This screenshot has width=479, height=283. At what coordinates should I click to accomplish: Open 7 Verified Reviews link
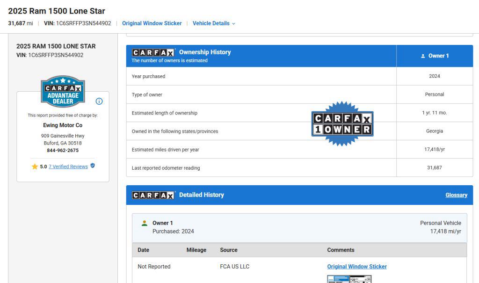point(68,167)
